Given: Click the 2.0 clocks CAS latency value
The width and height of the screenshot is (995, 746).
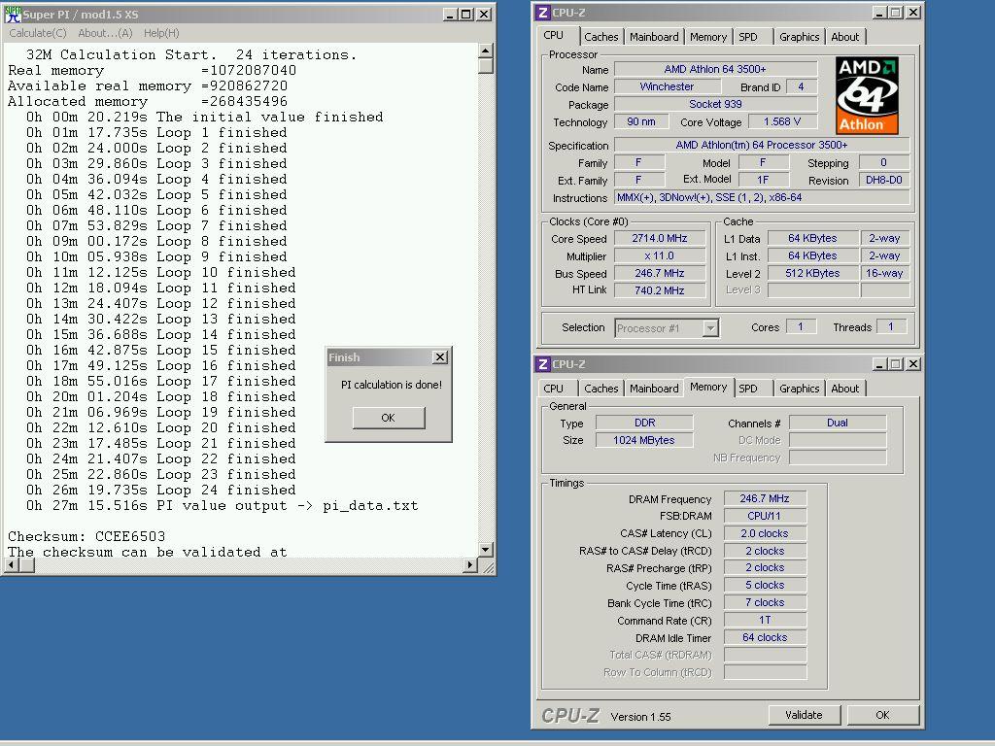Looking at the screenshot, I should tap(765, 533).
